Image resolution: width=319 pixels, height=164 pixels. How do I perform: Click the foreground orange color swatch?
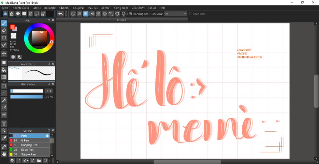12,27
